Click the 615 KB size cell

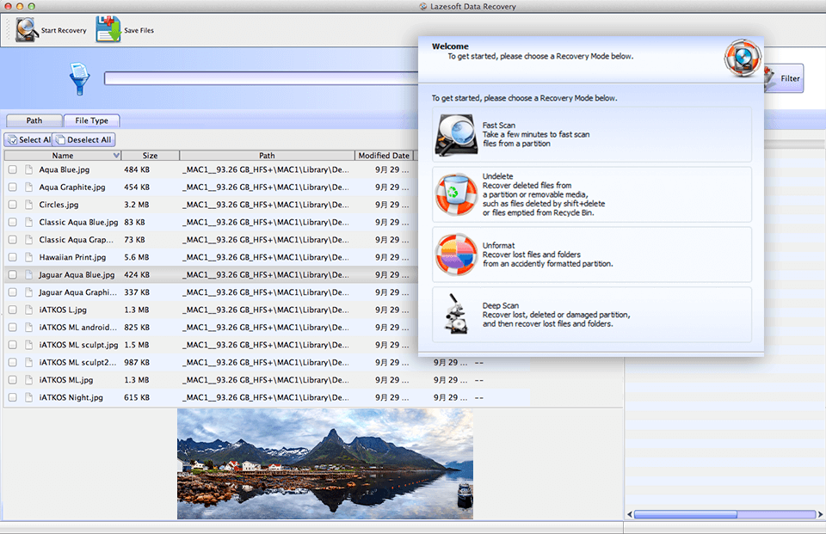tap(137, 397)
